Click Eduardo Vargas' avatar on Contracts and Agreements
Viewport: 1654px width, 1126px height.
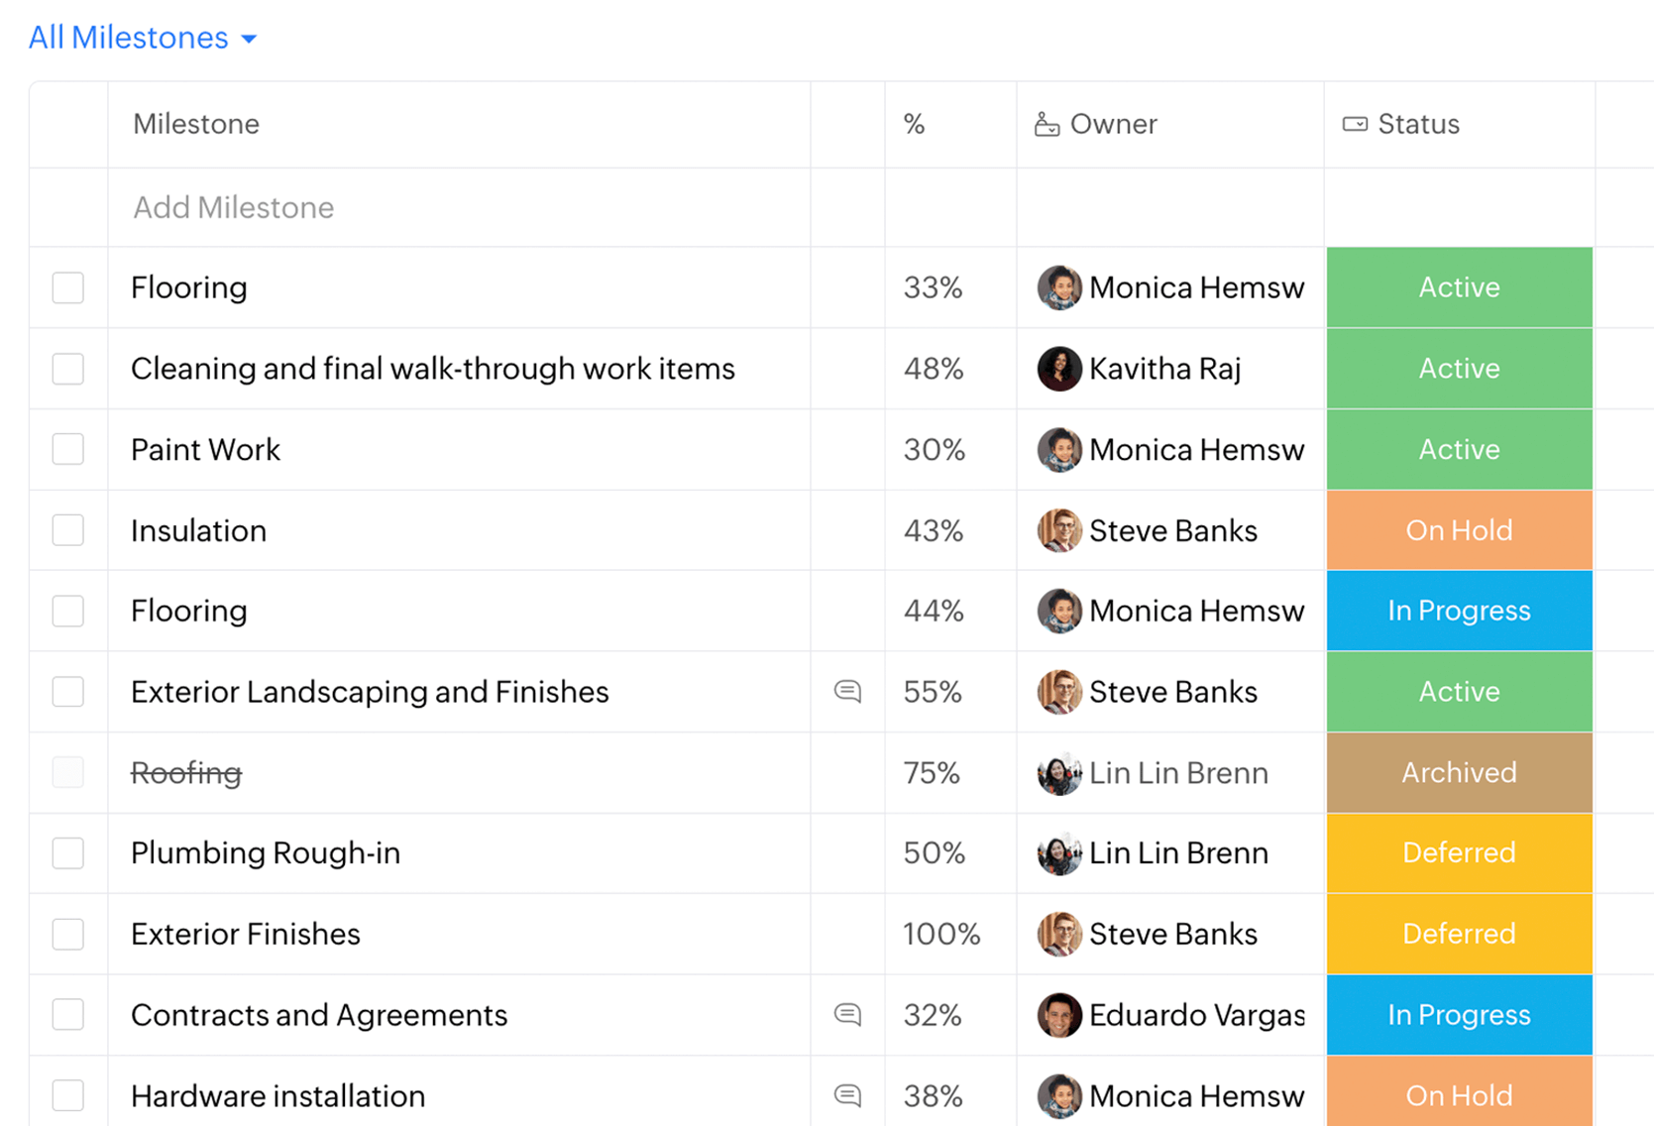coord(1058,1015)
